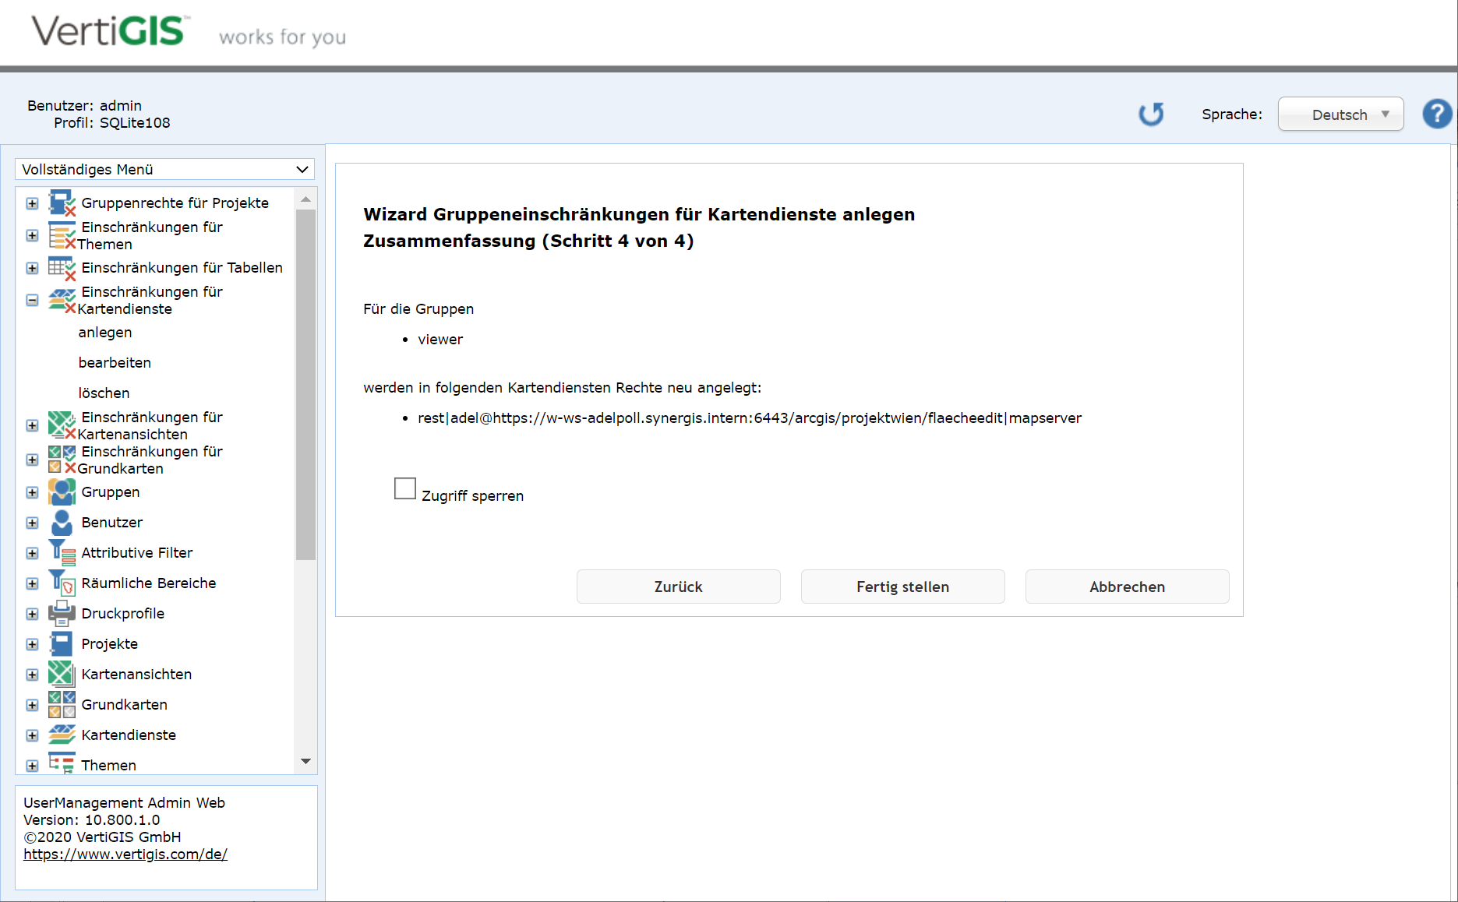The image size is (1458, 902).
Task: Expand the Grundkarten tree node
Action: [x=32, y=705]
